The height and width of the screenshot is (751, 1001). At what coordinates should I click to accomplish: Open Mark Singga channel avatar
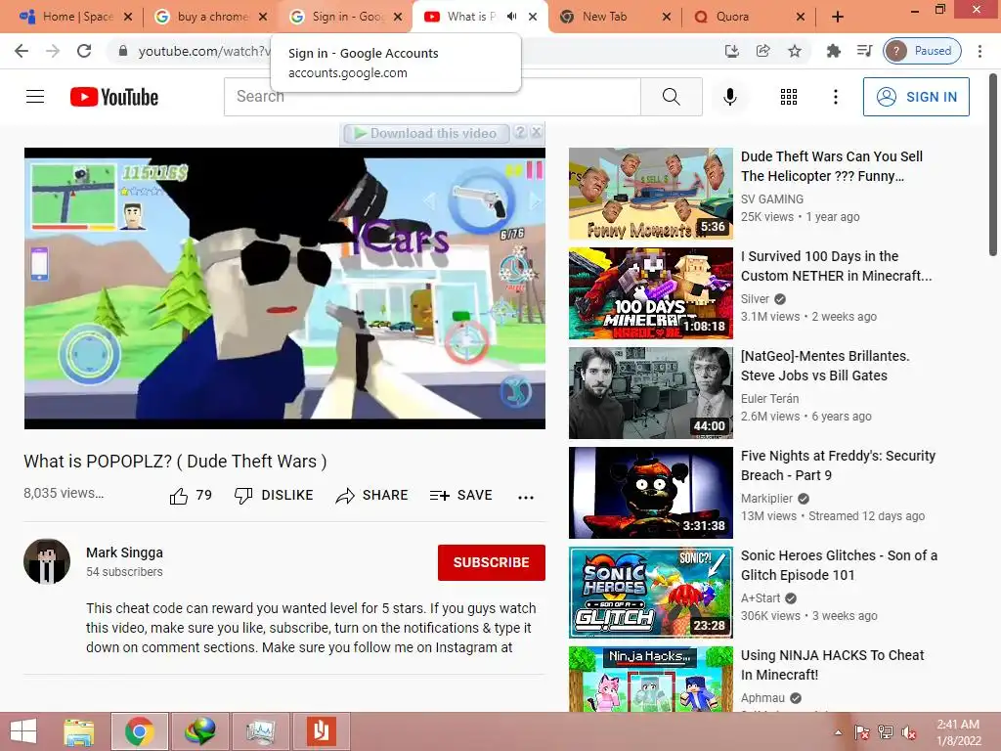pos(47,561)
